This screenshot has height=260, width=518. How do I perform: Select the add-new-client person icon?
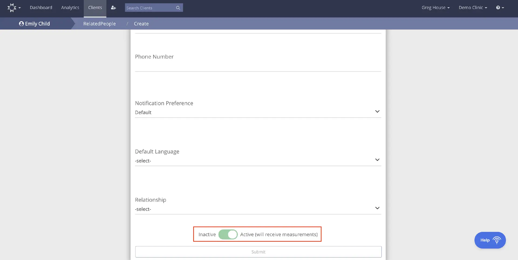point(113,8)
